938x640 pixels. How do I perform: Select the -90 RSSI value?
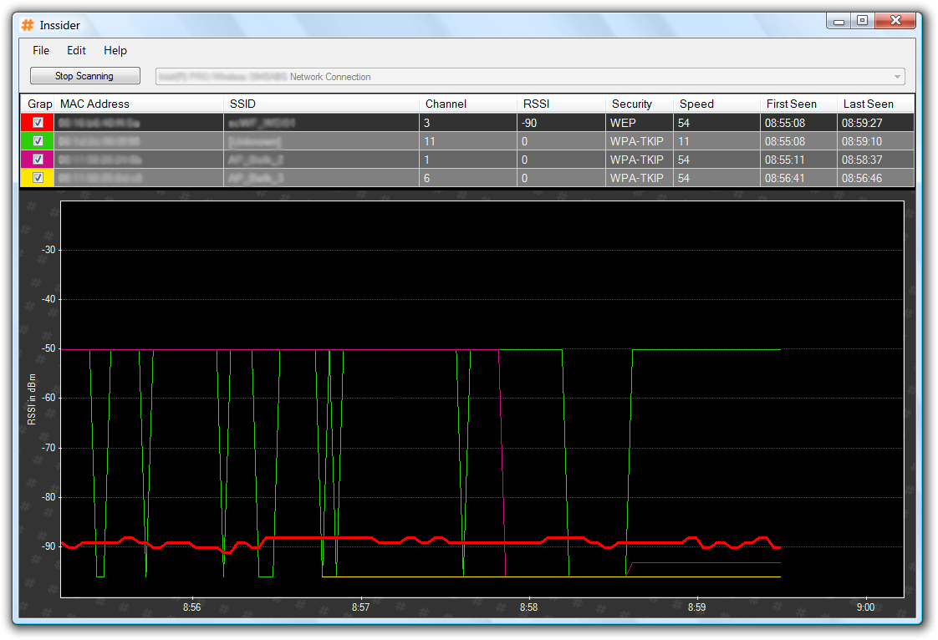[561, 123]
